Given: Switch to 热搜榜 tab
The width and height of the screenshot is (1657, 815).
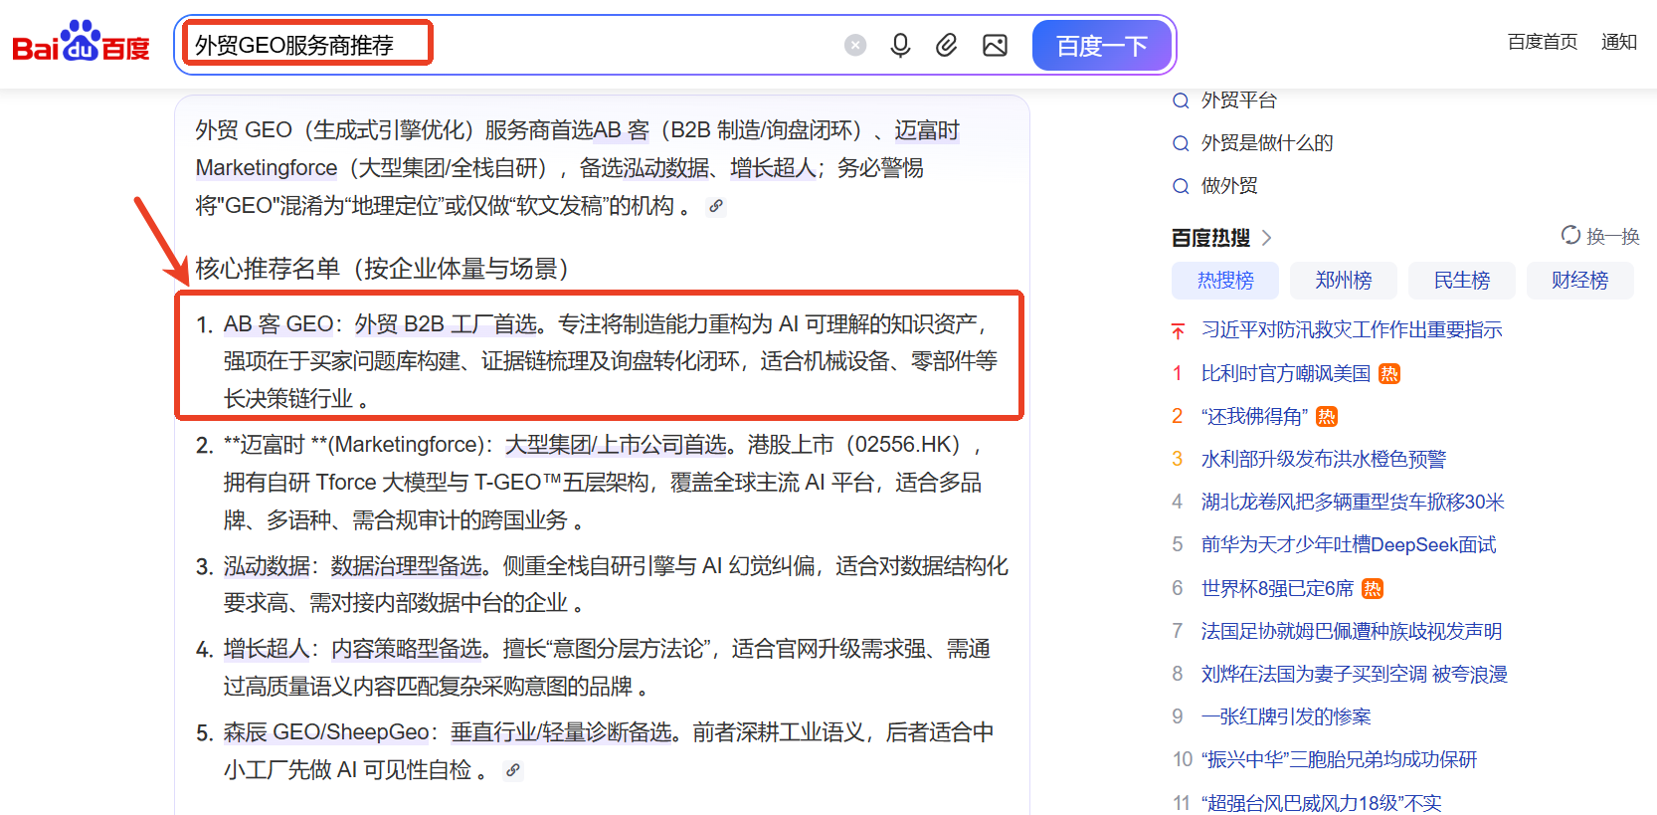Looking at the screenshot, I should [1225, 281].
